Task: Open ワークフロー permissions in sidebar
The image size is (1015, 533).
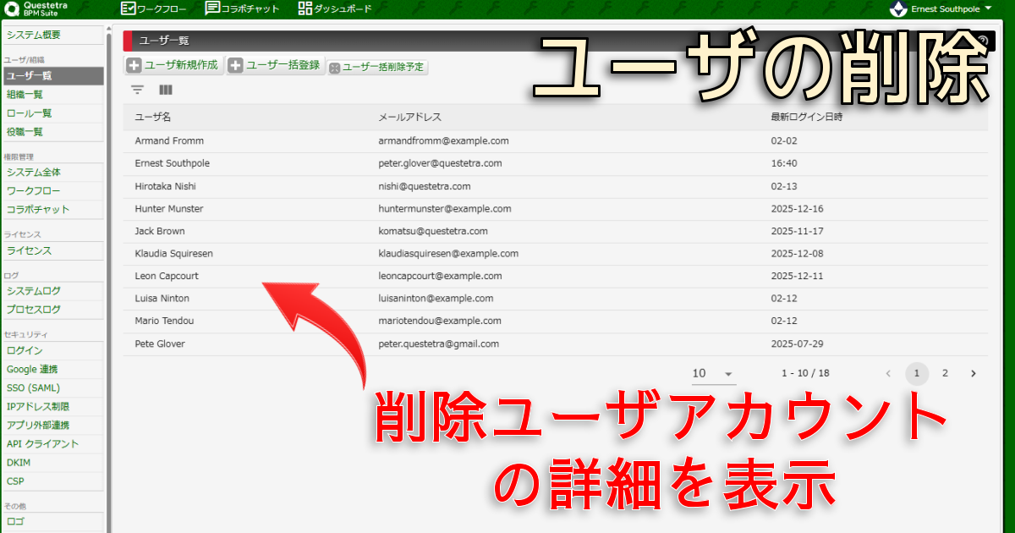Action: (52, 191)
